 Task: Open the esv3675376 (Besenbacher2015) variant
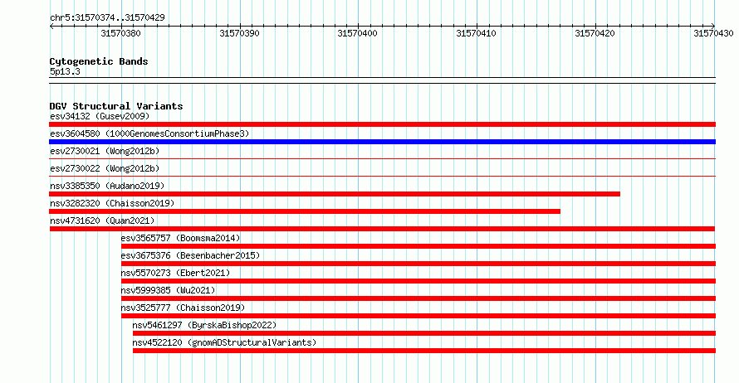190,255
